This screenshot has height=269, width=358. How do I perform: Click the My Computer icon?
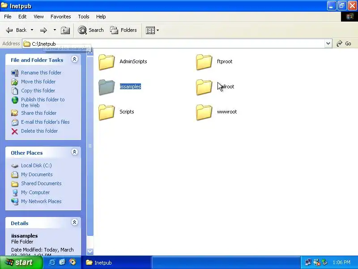15,193
